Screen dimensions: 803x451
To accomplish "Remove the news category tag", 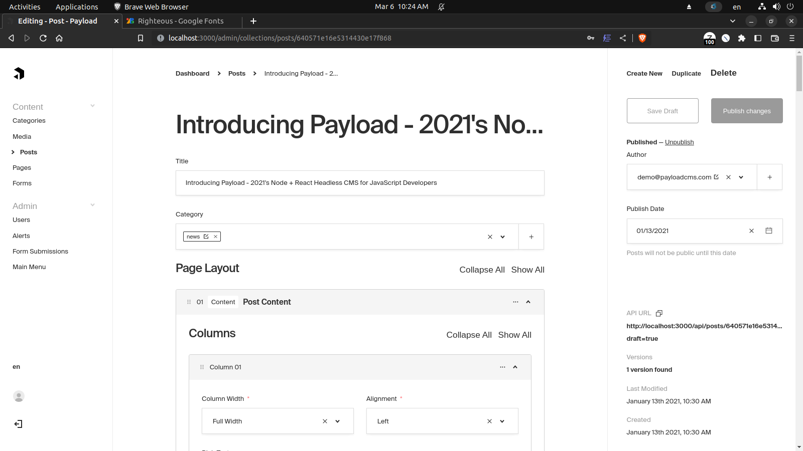I will pyautogui.click(x=215, y=237).
